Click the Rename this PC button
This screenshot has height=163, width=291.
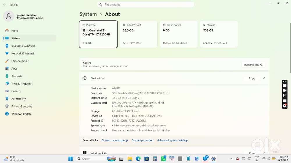[253, 65]
